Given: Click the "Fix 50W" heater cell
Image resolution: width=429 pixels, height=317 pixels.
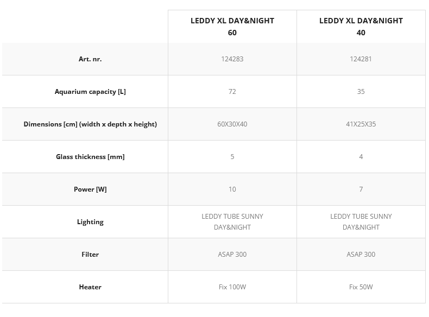Looking at the screenshot, I should (361, 287).
